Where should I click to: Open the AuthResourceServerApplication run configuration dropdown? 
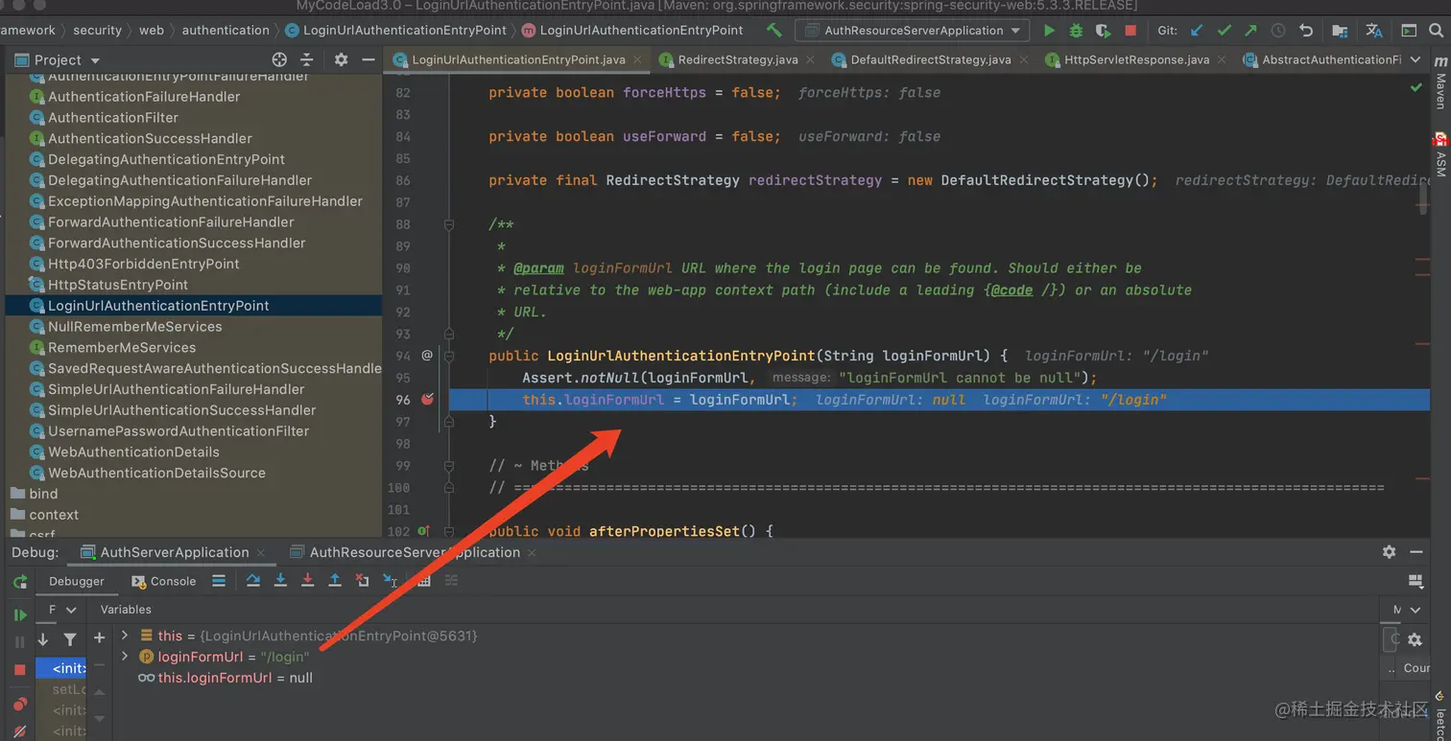click(x=912, y=31)
